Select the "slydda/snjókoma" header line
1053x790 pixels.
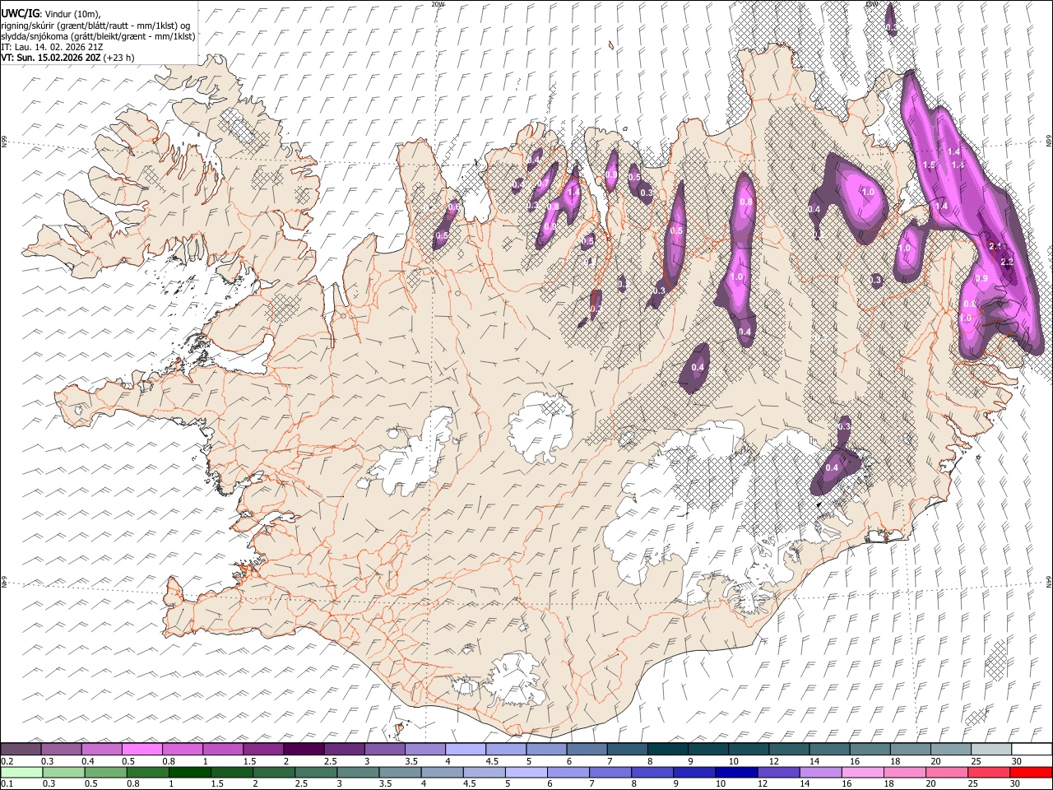pyautogui.click(x=98, y=36)
